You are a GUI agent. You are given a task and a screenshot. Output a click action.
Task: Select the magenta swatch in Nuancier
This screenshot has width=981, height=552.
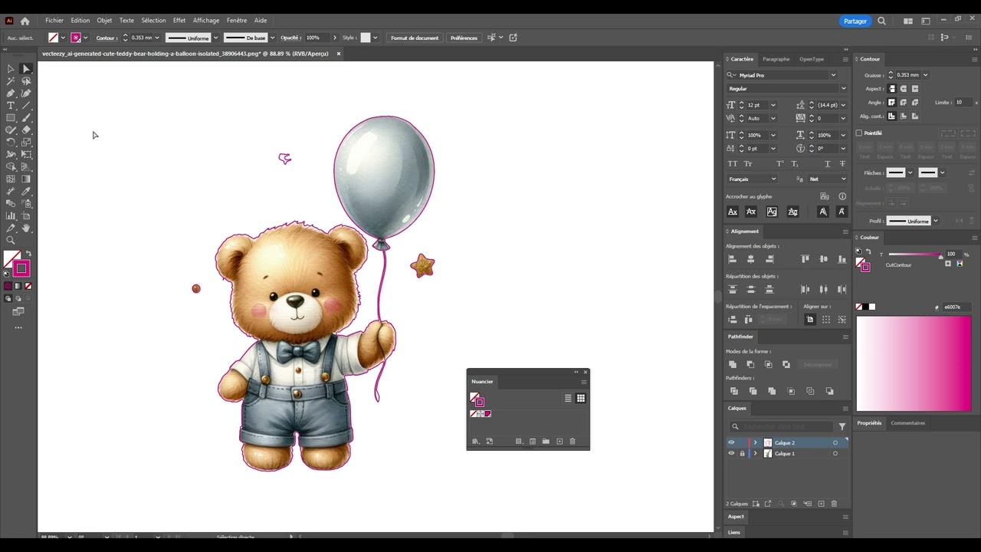(x=487, y=414)
